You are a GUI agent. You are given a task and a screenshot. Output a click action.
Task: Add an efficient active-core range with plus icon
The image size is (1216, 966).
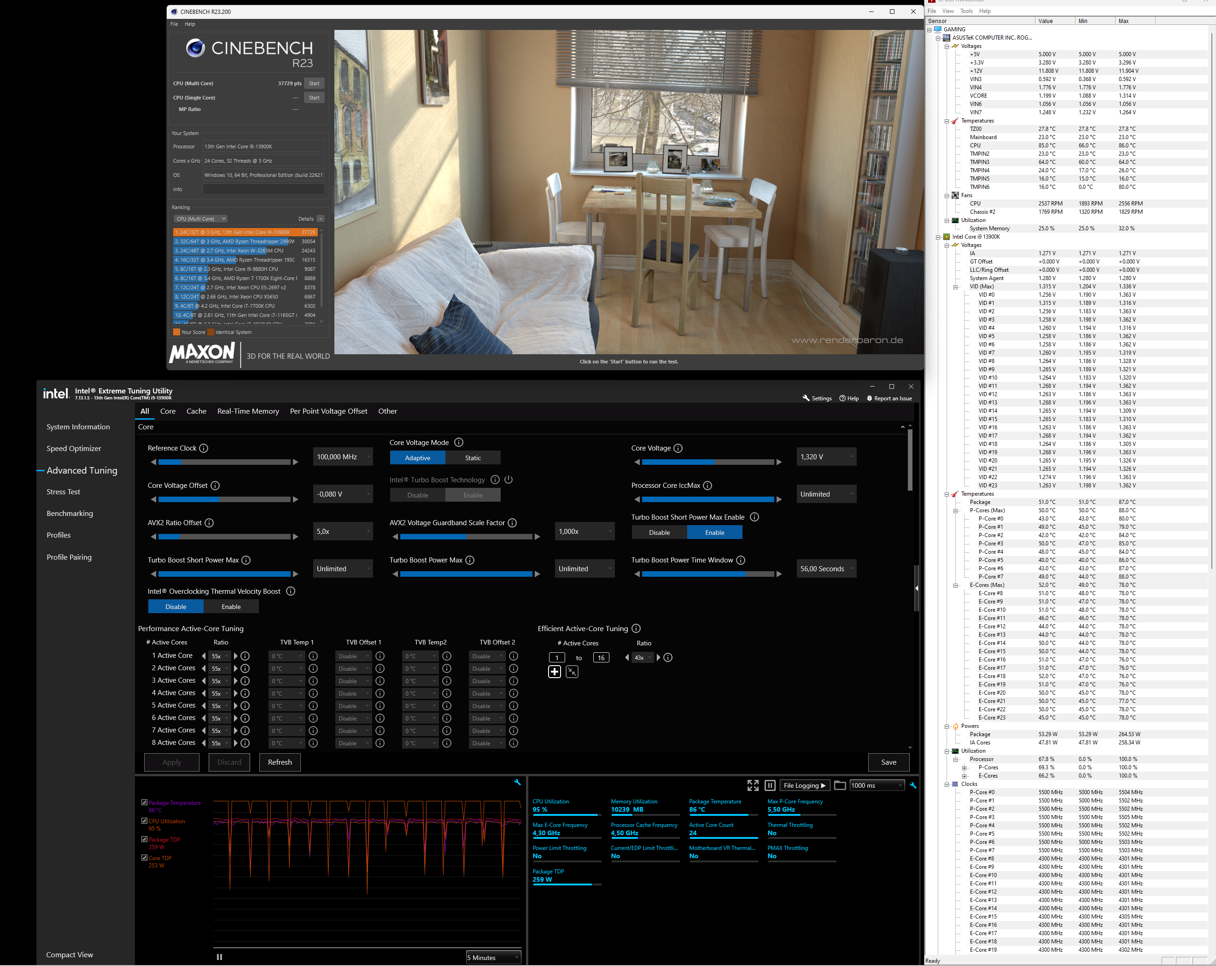555,672
